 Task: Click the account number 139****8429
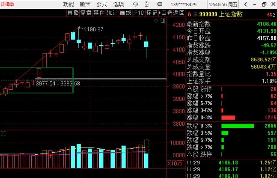tap(183, 5)
